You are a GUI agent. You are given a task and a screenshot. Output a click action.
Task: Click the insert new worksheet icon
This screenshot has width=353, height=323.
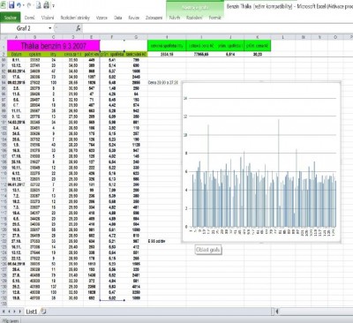tap(43, 311)
